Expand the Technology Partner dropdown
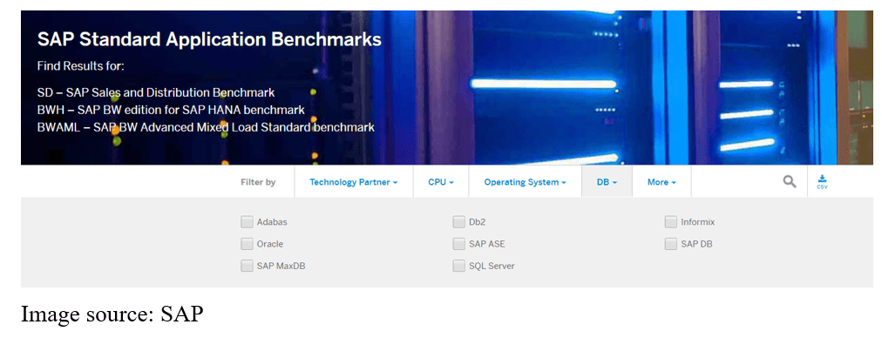The width and height of the screenshot is (882, 338). tap(354, 182)
